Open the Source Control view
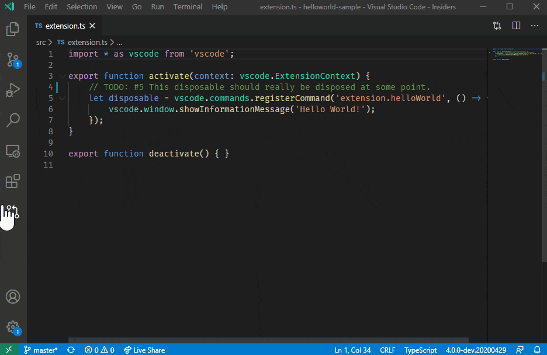This screenshot has height=355, width=547. 13,59
